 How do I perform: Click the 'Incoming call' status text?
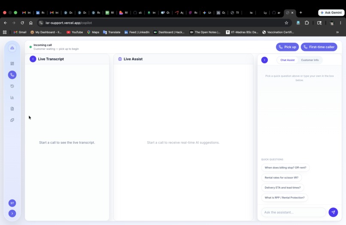42,45
